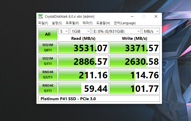Run all benchmarks with the All button
191x121 pixels.
[48, 34]
